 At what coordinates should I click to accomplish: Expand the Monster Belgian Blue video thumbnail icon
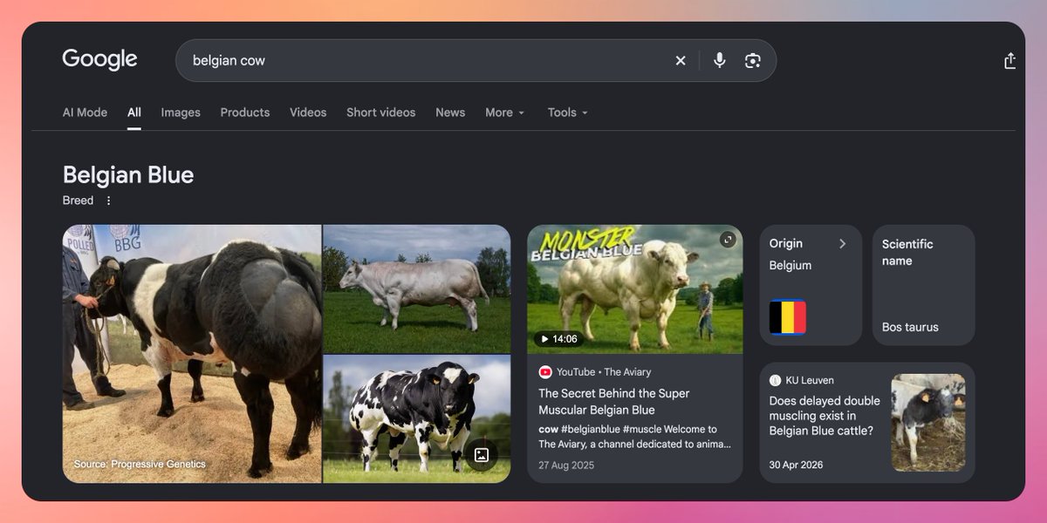728,240
